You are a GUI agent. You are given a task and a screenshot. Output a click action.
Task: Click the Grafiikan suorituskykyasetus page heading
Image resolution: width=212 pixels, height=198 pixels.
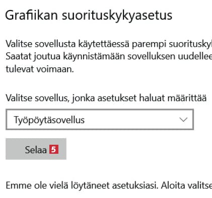click(x=89, y=16)
